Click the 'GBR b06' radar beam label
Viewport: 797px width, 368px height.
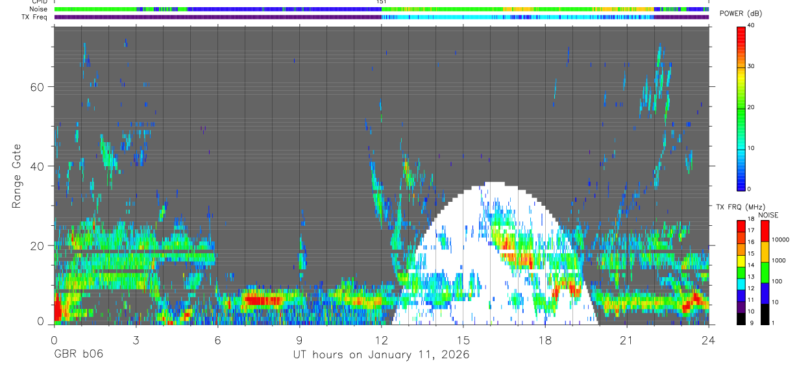coord(78,354)
